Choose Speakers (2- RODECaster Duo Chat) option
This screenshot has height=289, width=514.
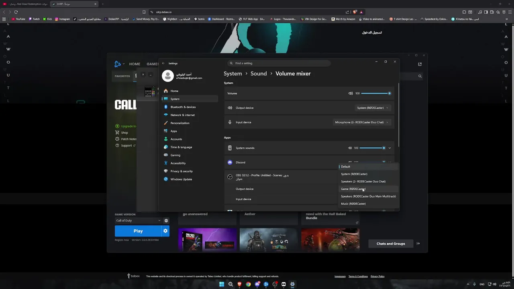[368, 181]
